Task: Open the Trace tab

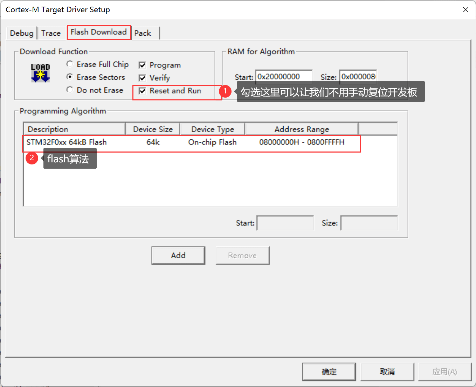Action: point(51,33)
